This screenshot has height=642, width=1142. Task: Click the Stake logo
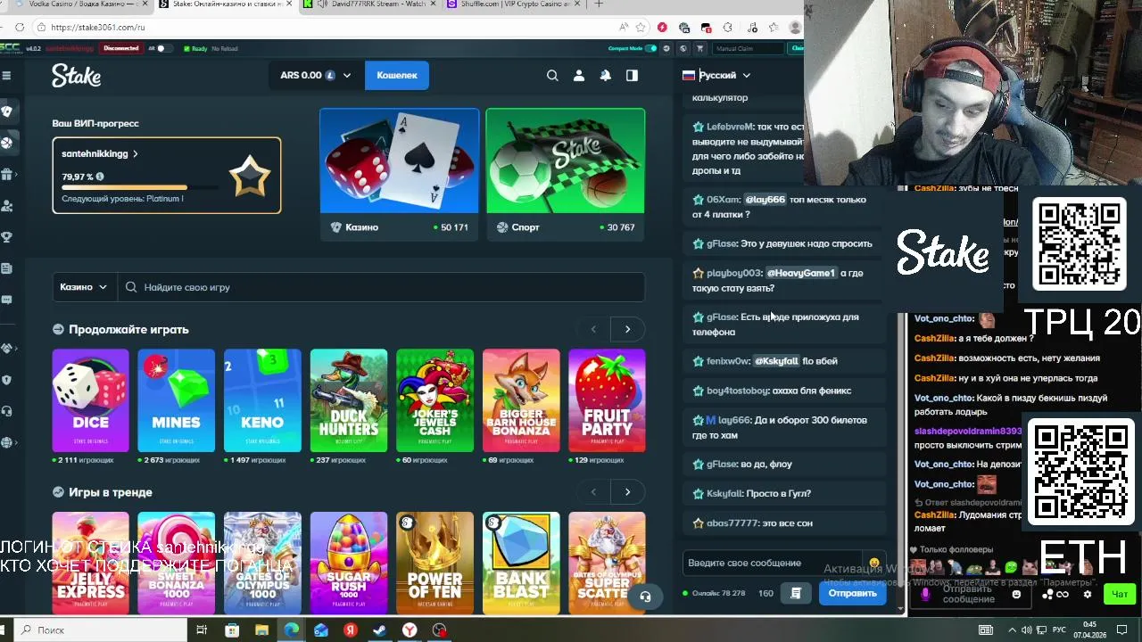point(76,76)
